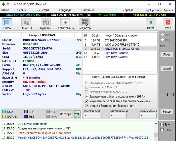Click the Объём column header
Screen dimensions: 176x141
96,36
